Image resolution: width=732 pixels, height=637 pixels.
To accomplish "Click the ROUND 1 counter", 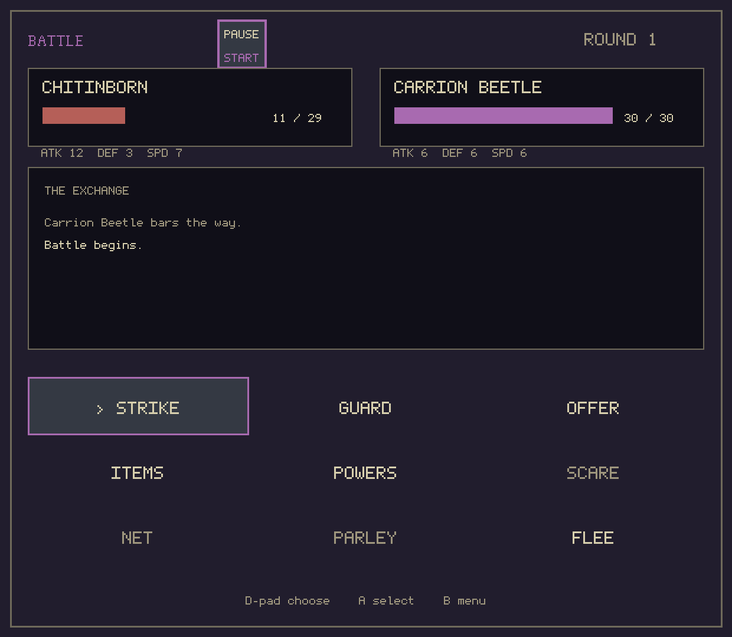I will point(620,40).
